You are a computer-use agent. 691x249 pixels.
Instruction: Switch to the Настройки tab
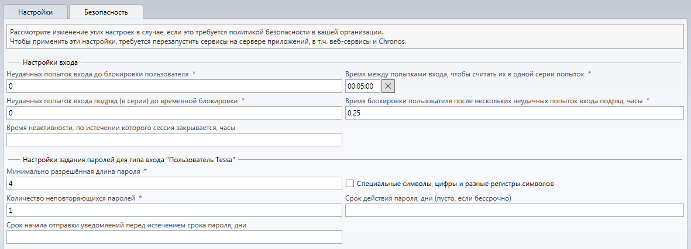(36, 12)
